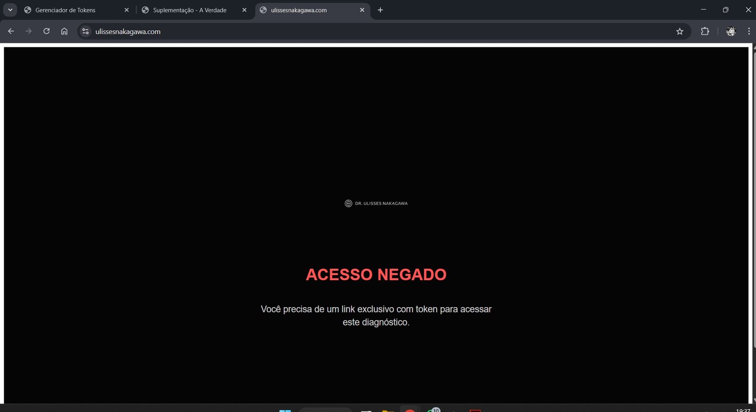The image size is (756, 412).
Task: Open the browser home page
Action: tap(64, 31)
